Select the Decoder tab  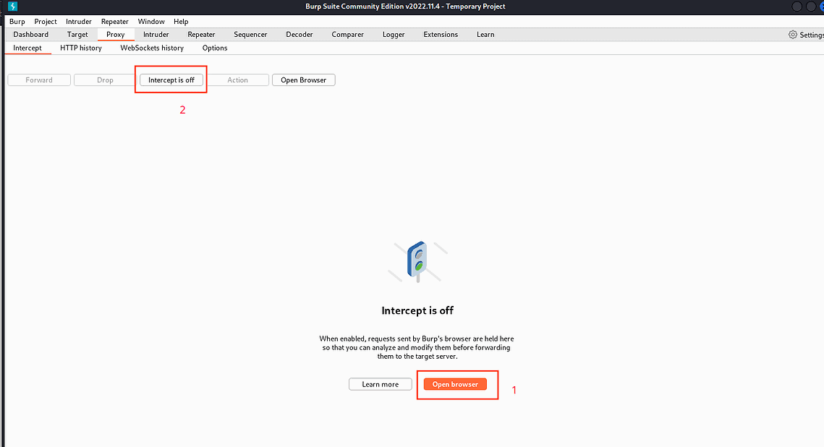coord(300,35)
